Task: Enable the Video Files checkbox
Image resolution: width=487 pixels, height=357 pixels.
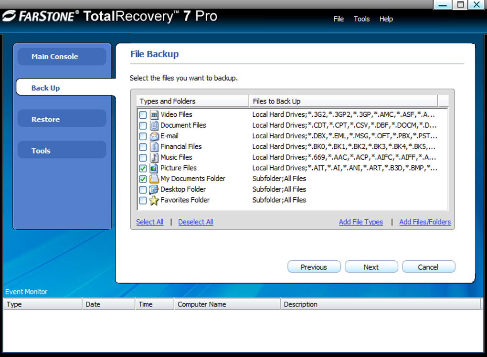Action: [x=143, y=115]
